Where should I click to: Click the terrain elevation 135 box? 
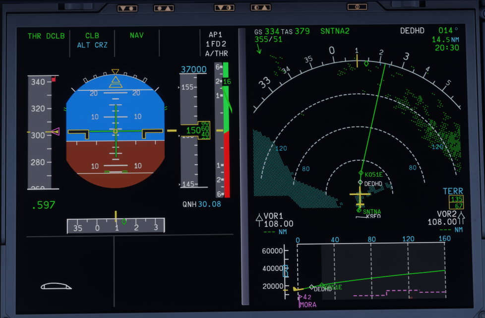tap(456, 198)
